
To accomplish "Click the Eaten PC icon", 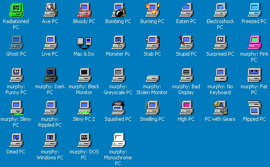I will [x=187, y=10].
